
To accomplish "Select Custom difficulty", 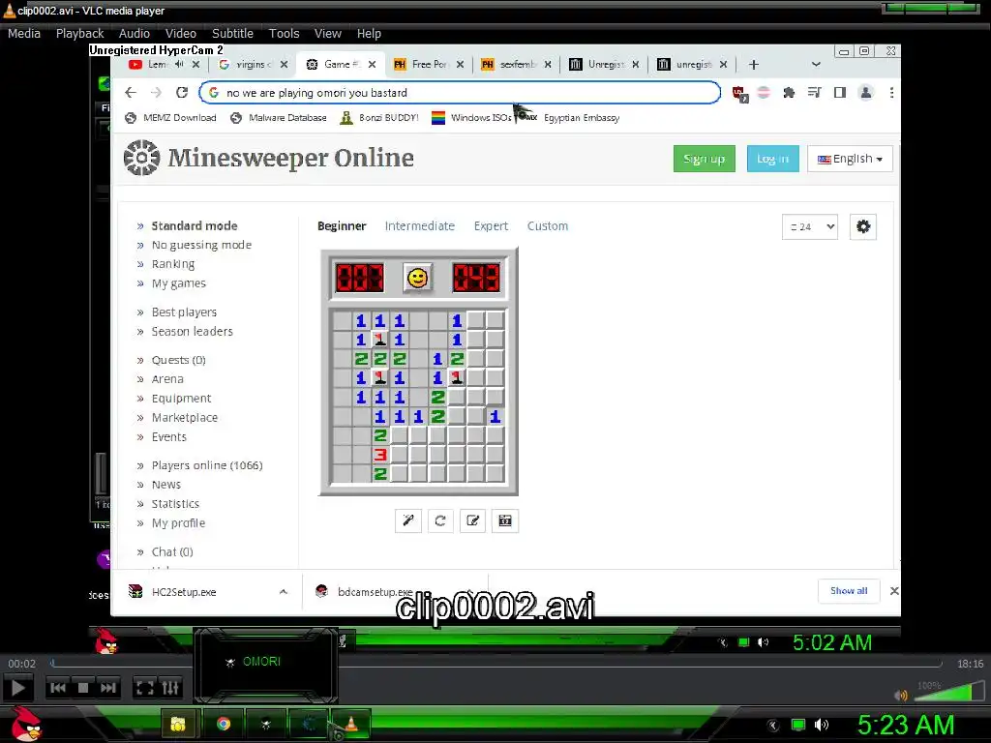I will 548,226.
